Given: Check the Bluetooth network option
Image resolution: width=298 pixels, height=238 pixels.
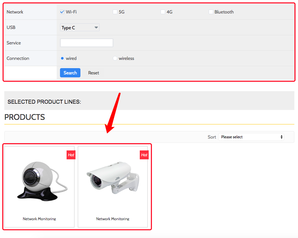Looking at the screenshot, I should pos(211,12).
